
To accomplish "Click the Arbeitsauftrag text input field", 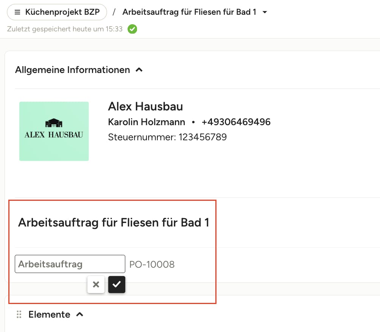I will 70,264.
